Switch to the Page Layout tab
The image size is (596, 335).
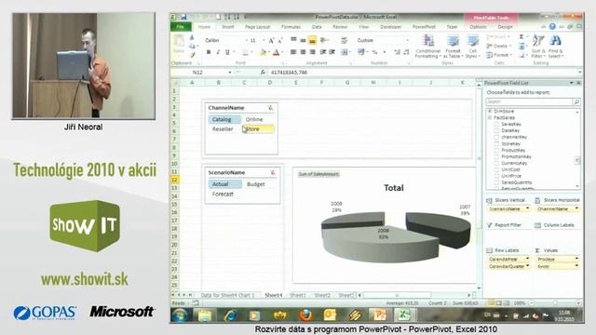(257, 27)
